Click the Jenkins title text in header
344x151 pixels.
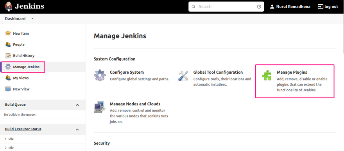point(29,6)
